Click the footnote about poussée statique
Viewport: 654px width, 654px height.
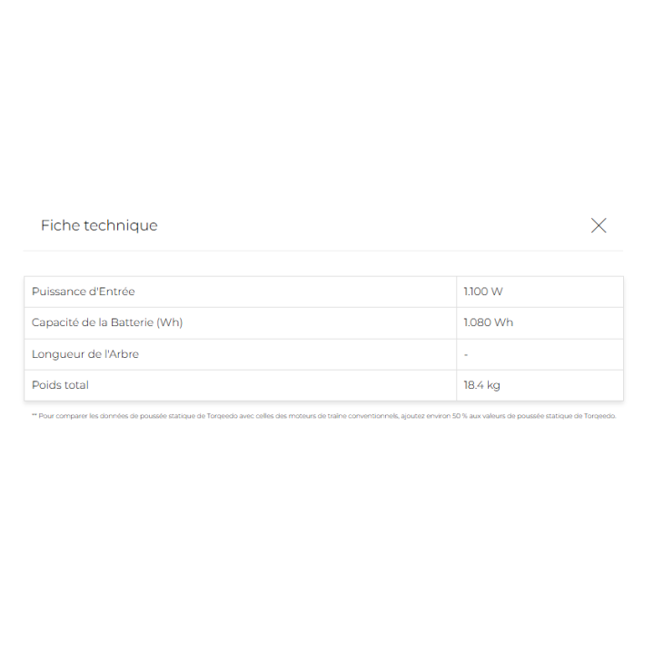coord(324,416)
